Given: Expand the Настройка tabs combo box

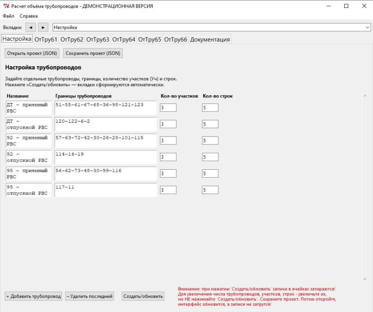Looking at the screenshot, I should pyautogui.click(x=367, y=27).
